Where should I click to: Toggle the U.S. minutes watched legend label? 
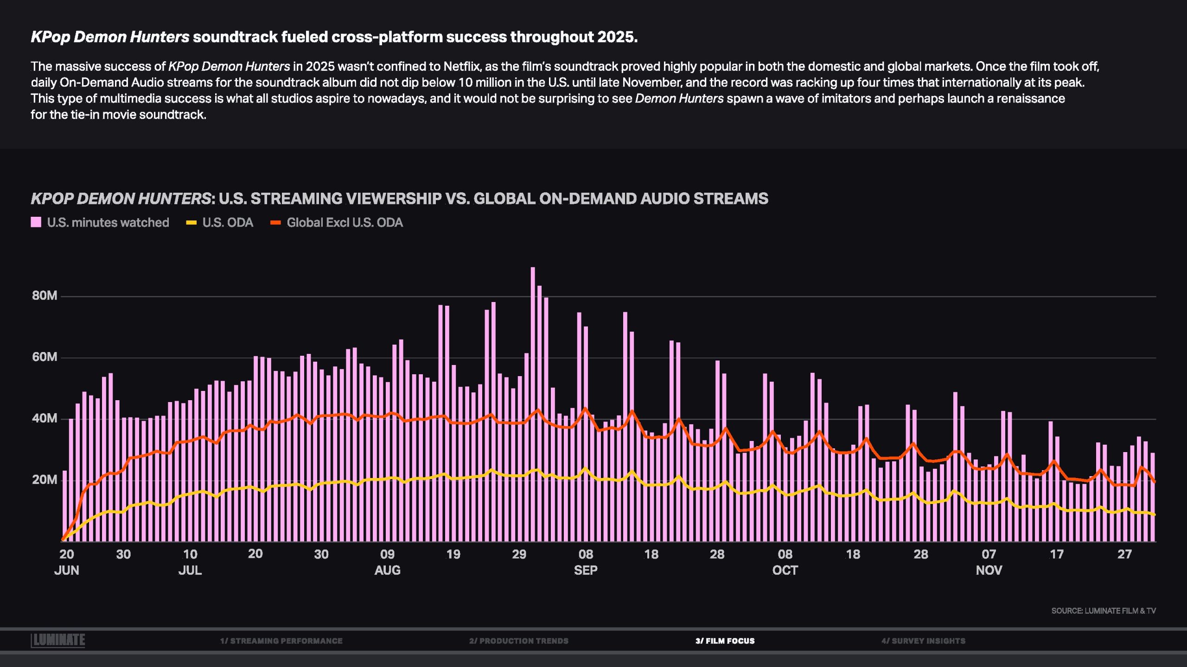(108, 223)
